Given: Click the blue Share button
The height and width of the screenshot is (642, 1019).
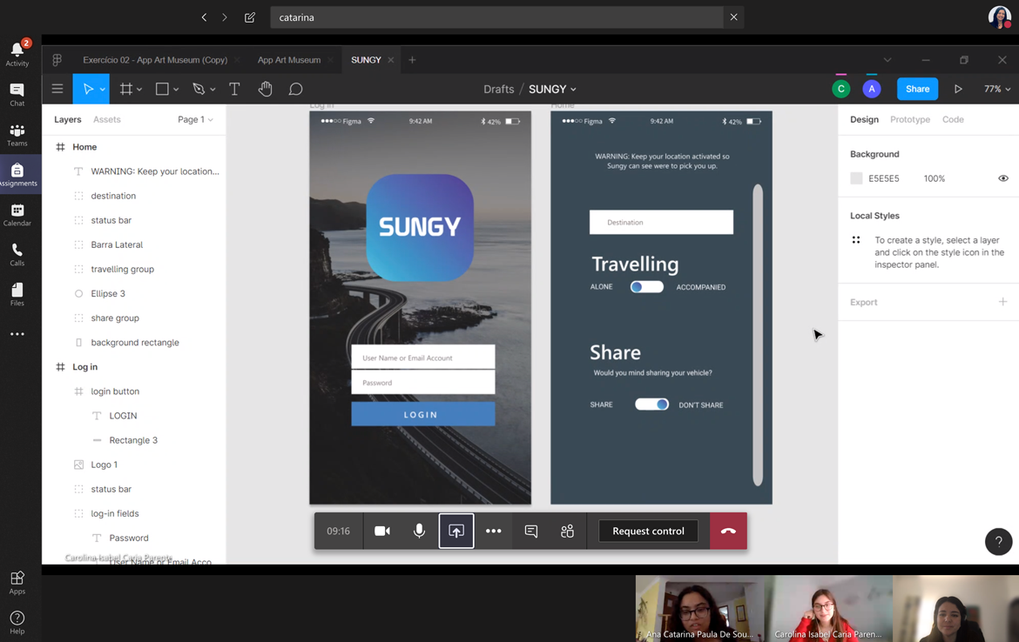Looking at the screenshot, I should 917,89.
